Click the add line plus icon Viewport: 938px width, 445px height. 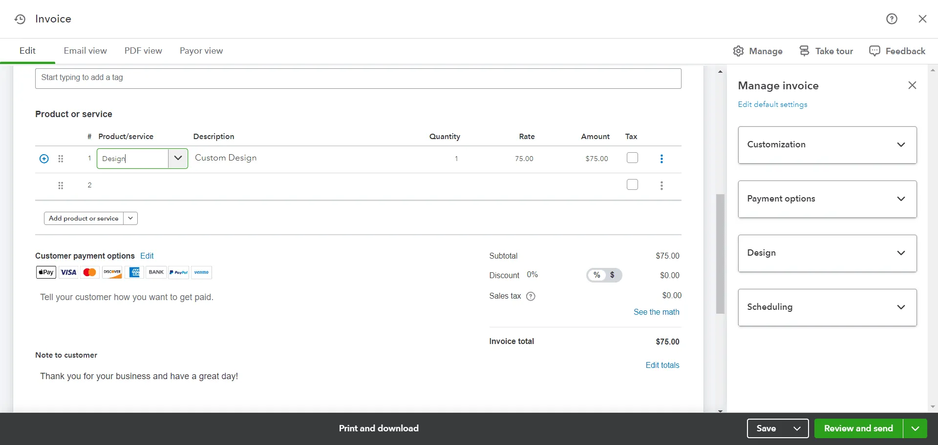pos(44,159)
